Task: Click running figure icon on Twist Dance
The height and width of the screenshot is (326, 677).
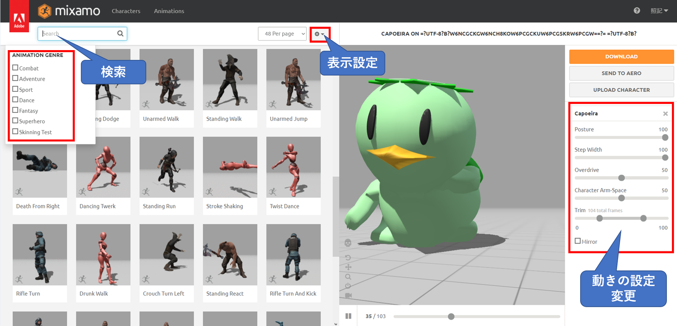Action: [x=272, y=191]
